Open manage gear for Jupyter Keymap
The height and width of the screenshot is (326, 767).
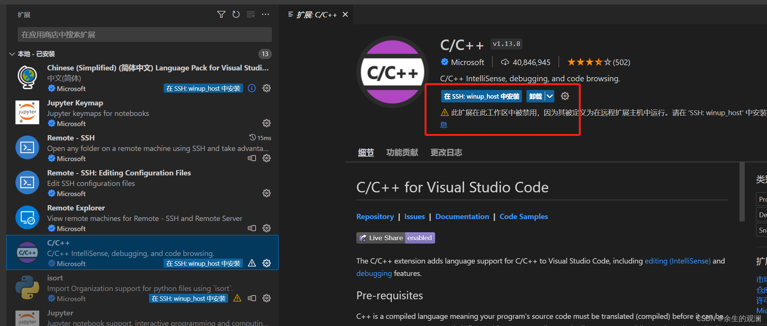pyautogui.click(x=267, y=123)
